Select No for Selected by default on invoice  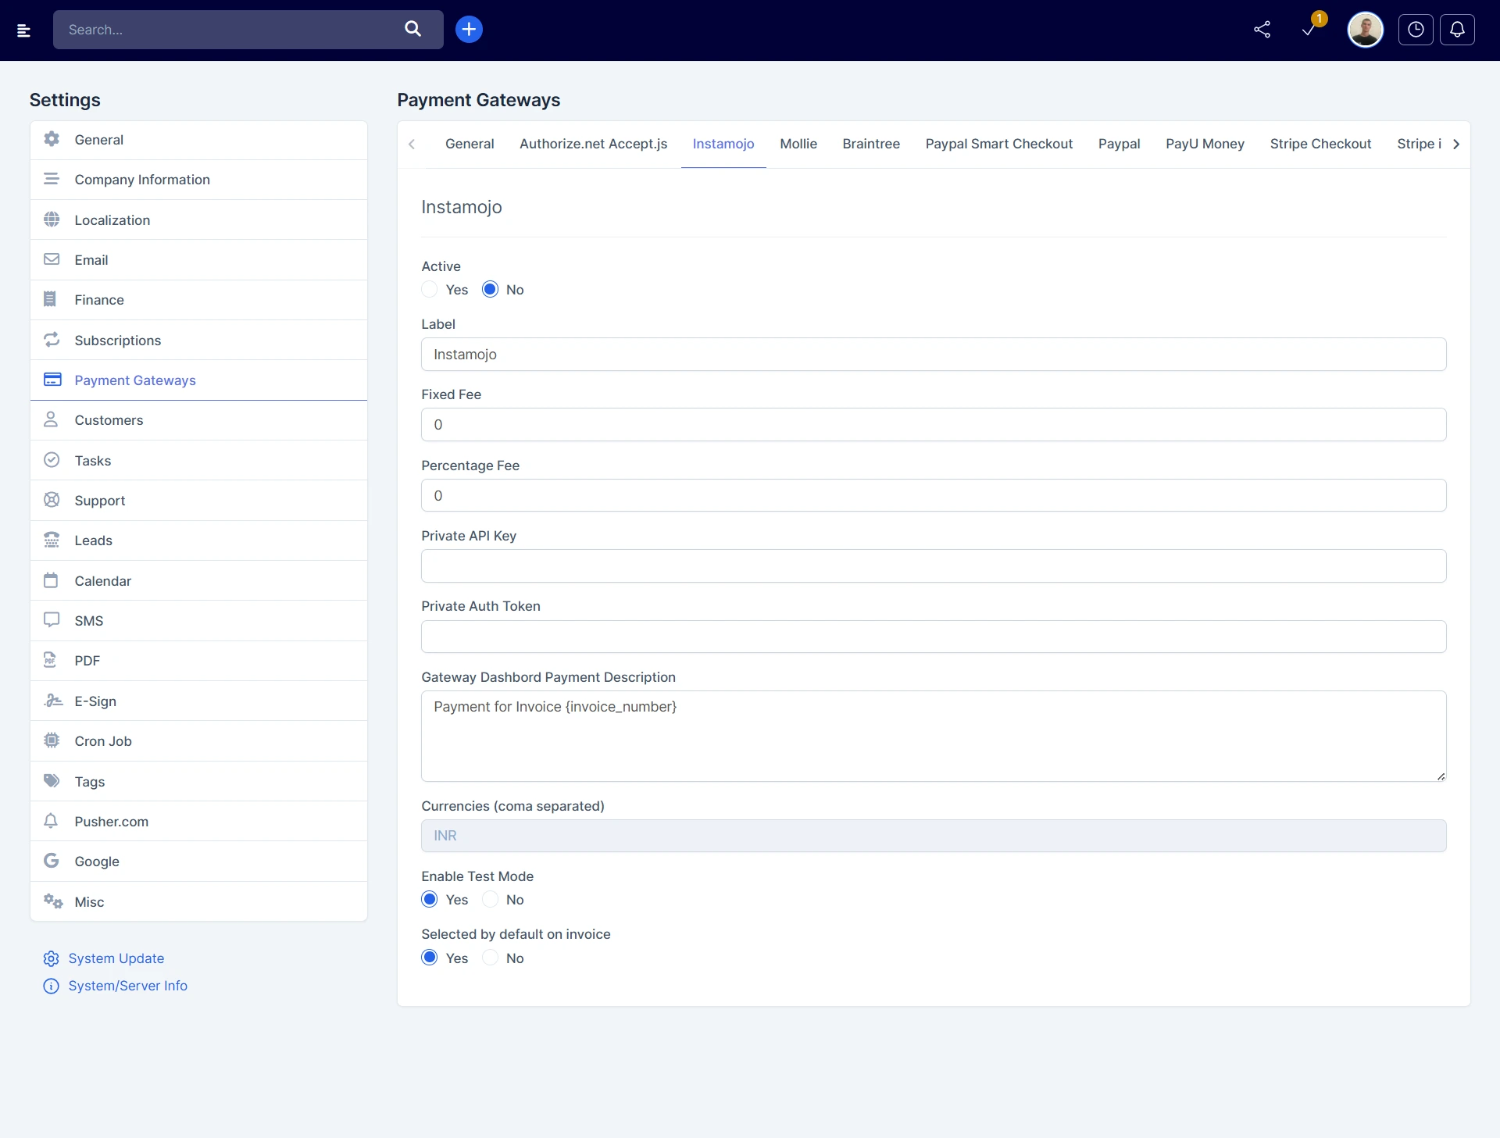491,958
